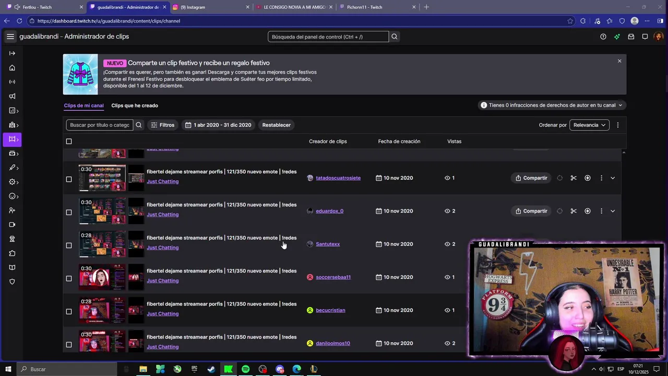Open the book icon in the sidebar

(x=12, y=267)
